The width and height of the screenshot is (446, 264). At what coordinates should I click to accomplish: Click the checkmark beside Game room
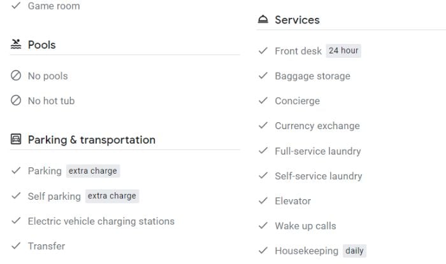16,5
